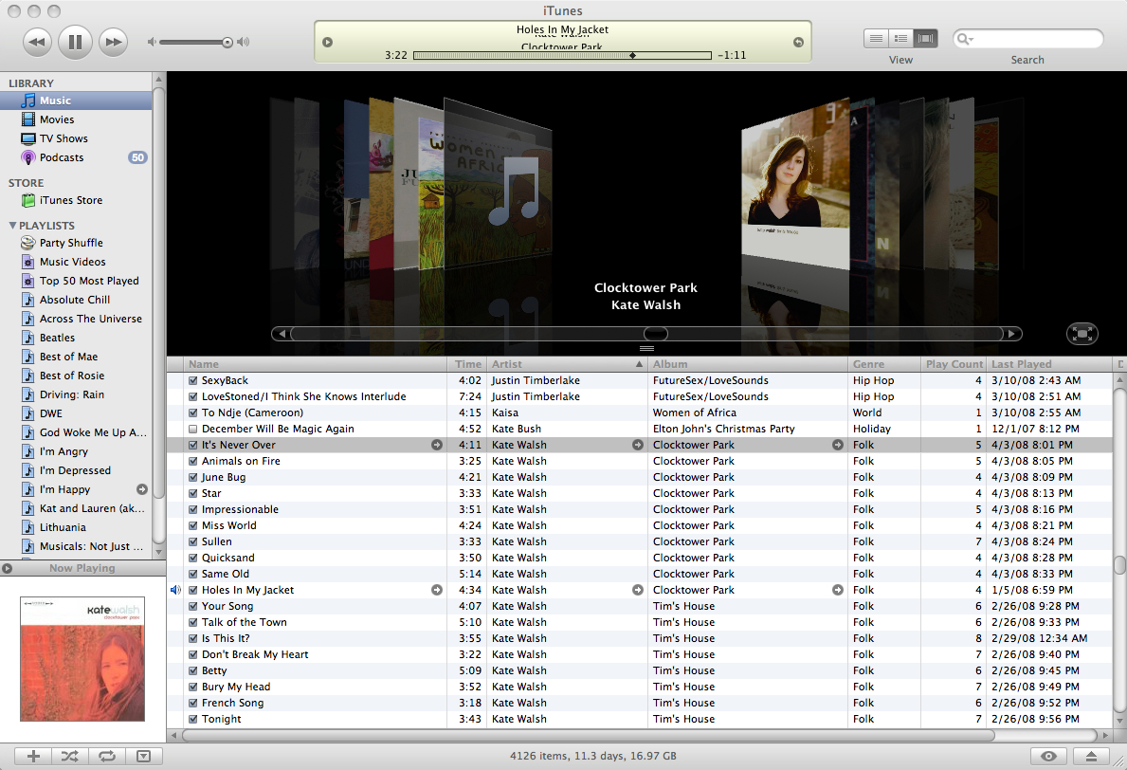Click the album arrow in It's Never Over row
The image size is (1127, 770).
tap(837, 445)
